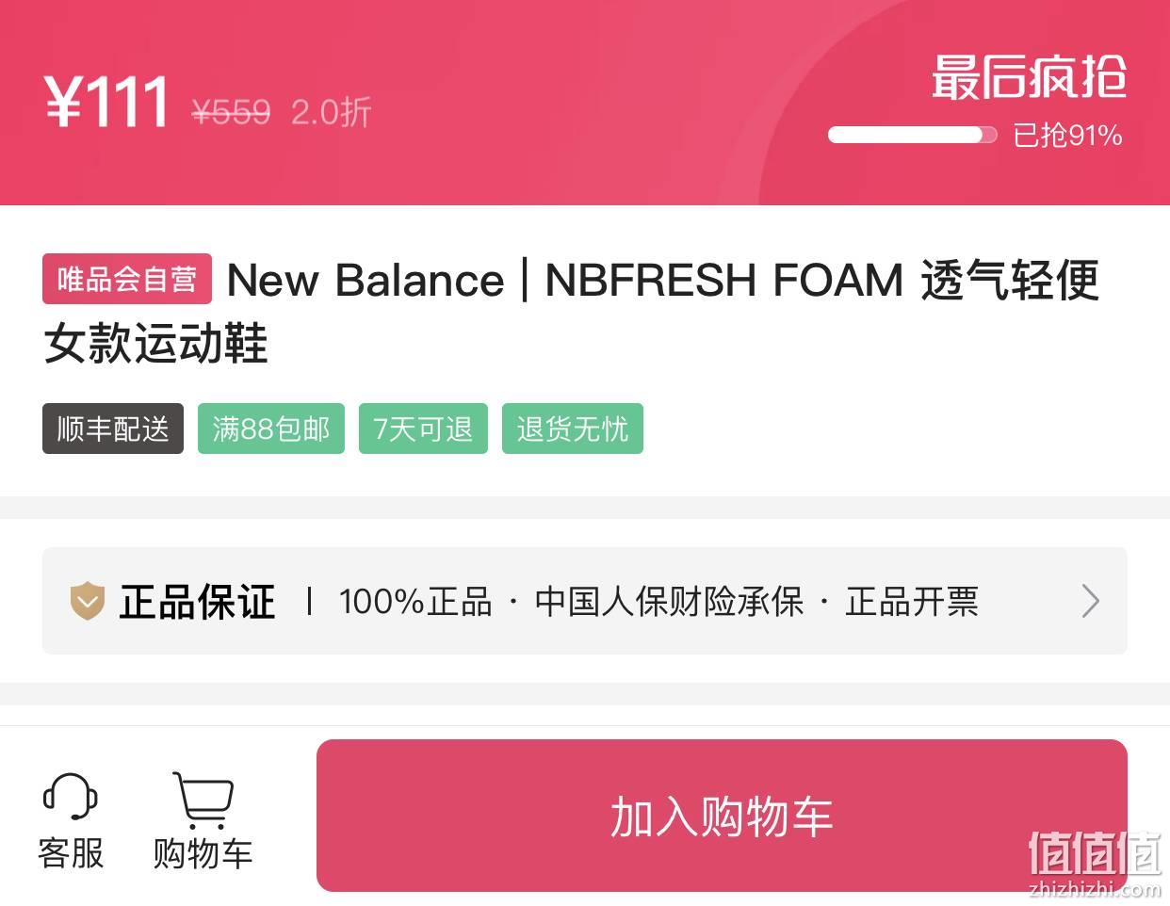Tap the gold shield authenticity icon

(88, 601)
